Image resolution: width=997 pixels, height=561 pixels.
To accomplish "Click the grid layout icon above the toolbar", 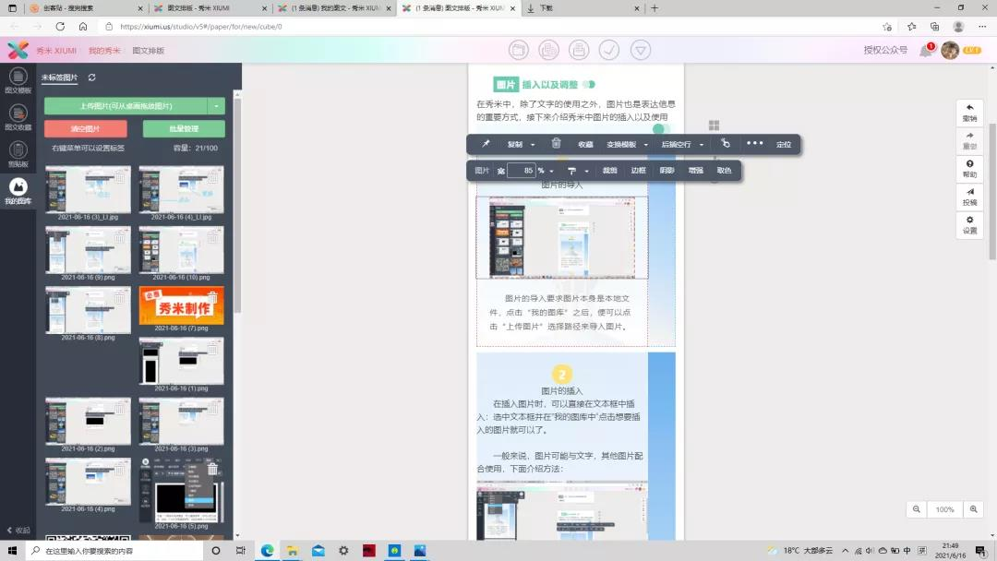I will (714, 125).
